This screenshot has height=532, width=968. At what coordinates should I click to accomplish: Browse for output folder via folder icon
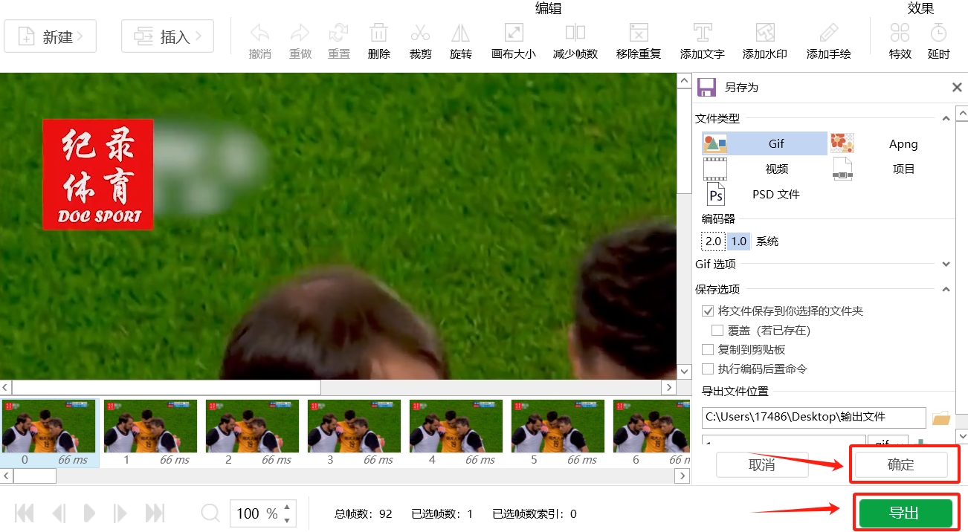(x=941, y=418)
